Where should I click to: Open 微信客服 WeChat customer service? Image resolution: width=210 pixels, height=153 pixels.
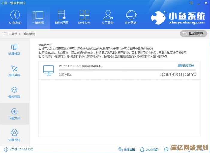coord(127,149)
